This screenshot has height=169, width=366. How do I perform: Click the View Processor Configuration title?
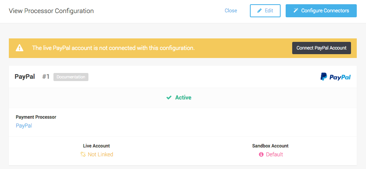pyautogui.click(x=51, y=11)
